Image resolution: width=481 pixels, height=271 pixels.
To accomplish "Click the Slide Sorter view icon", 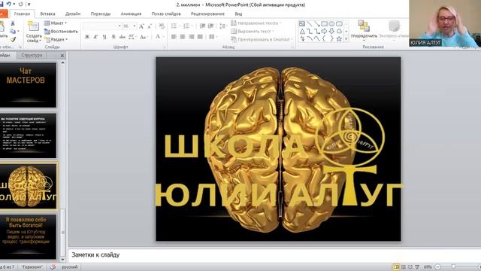I will coord(404,267).
